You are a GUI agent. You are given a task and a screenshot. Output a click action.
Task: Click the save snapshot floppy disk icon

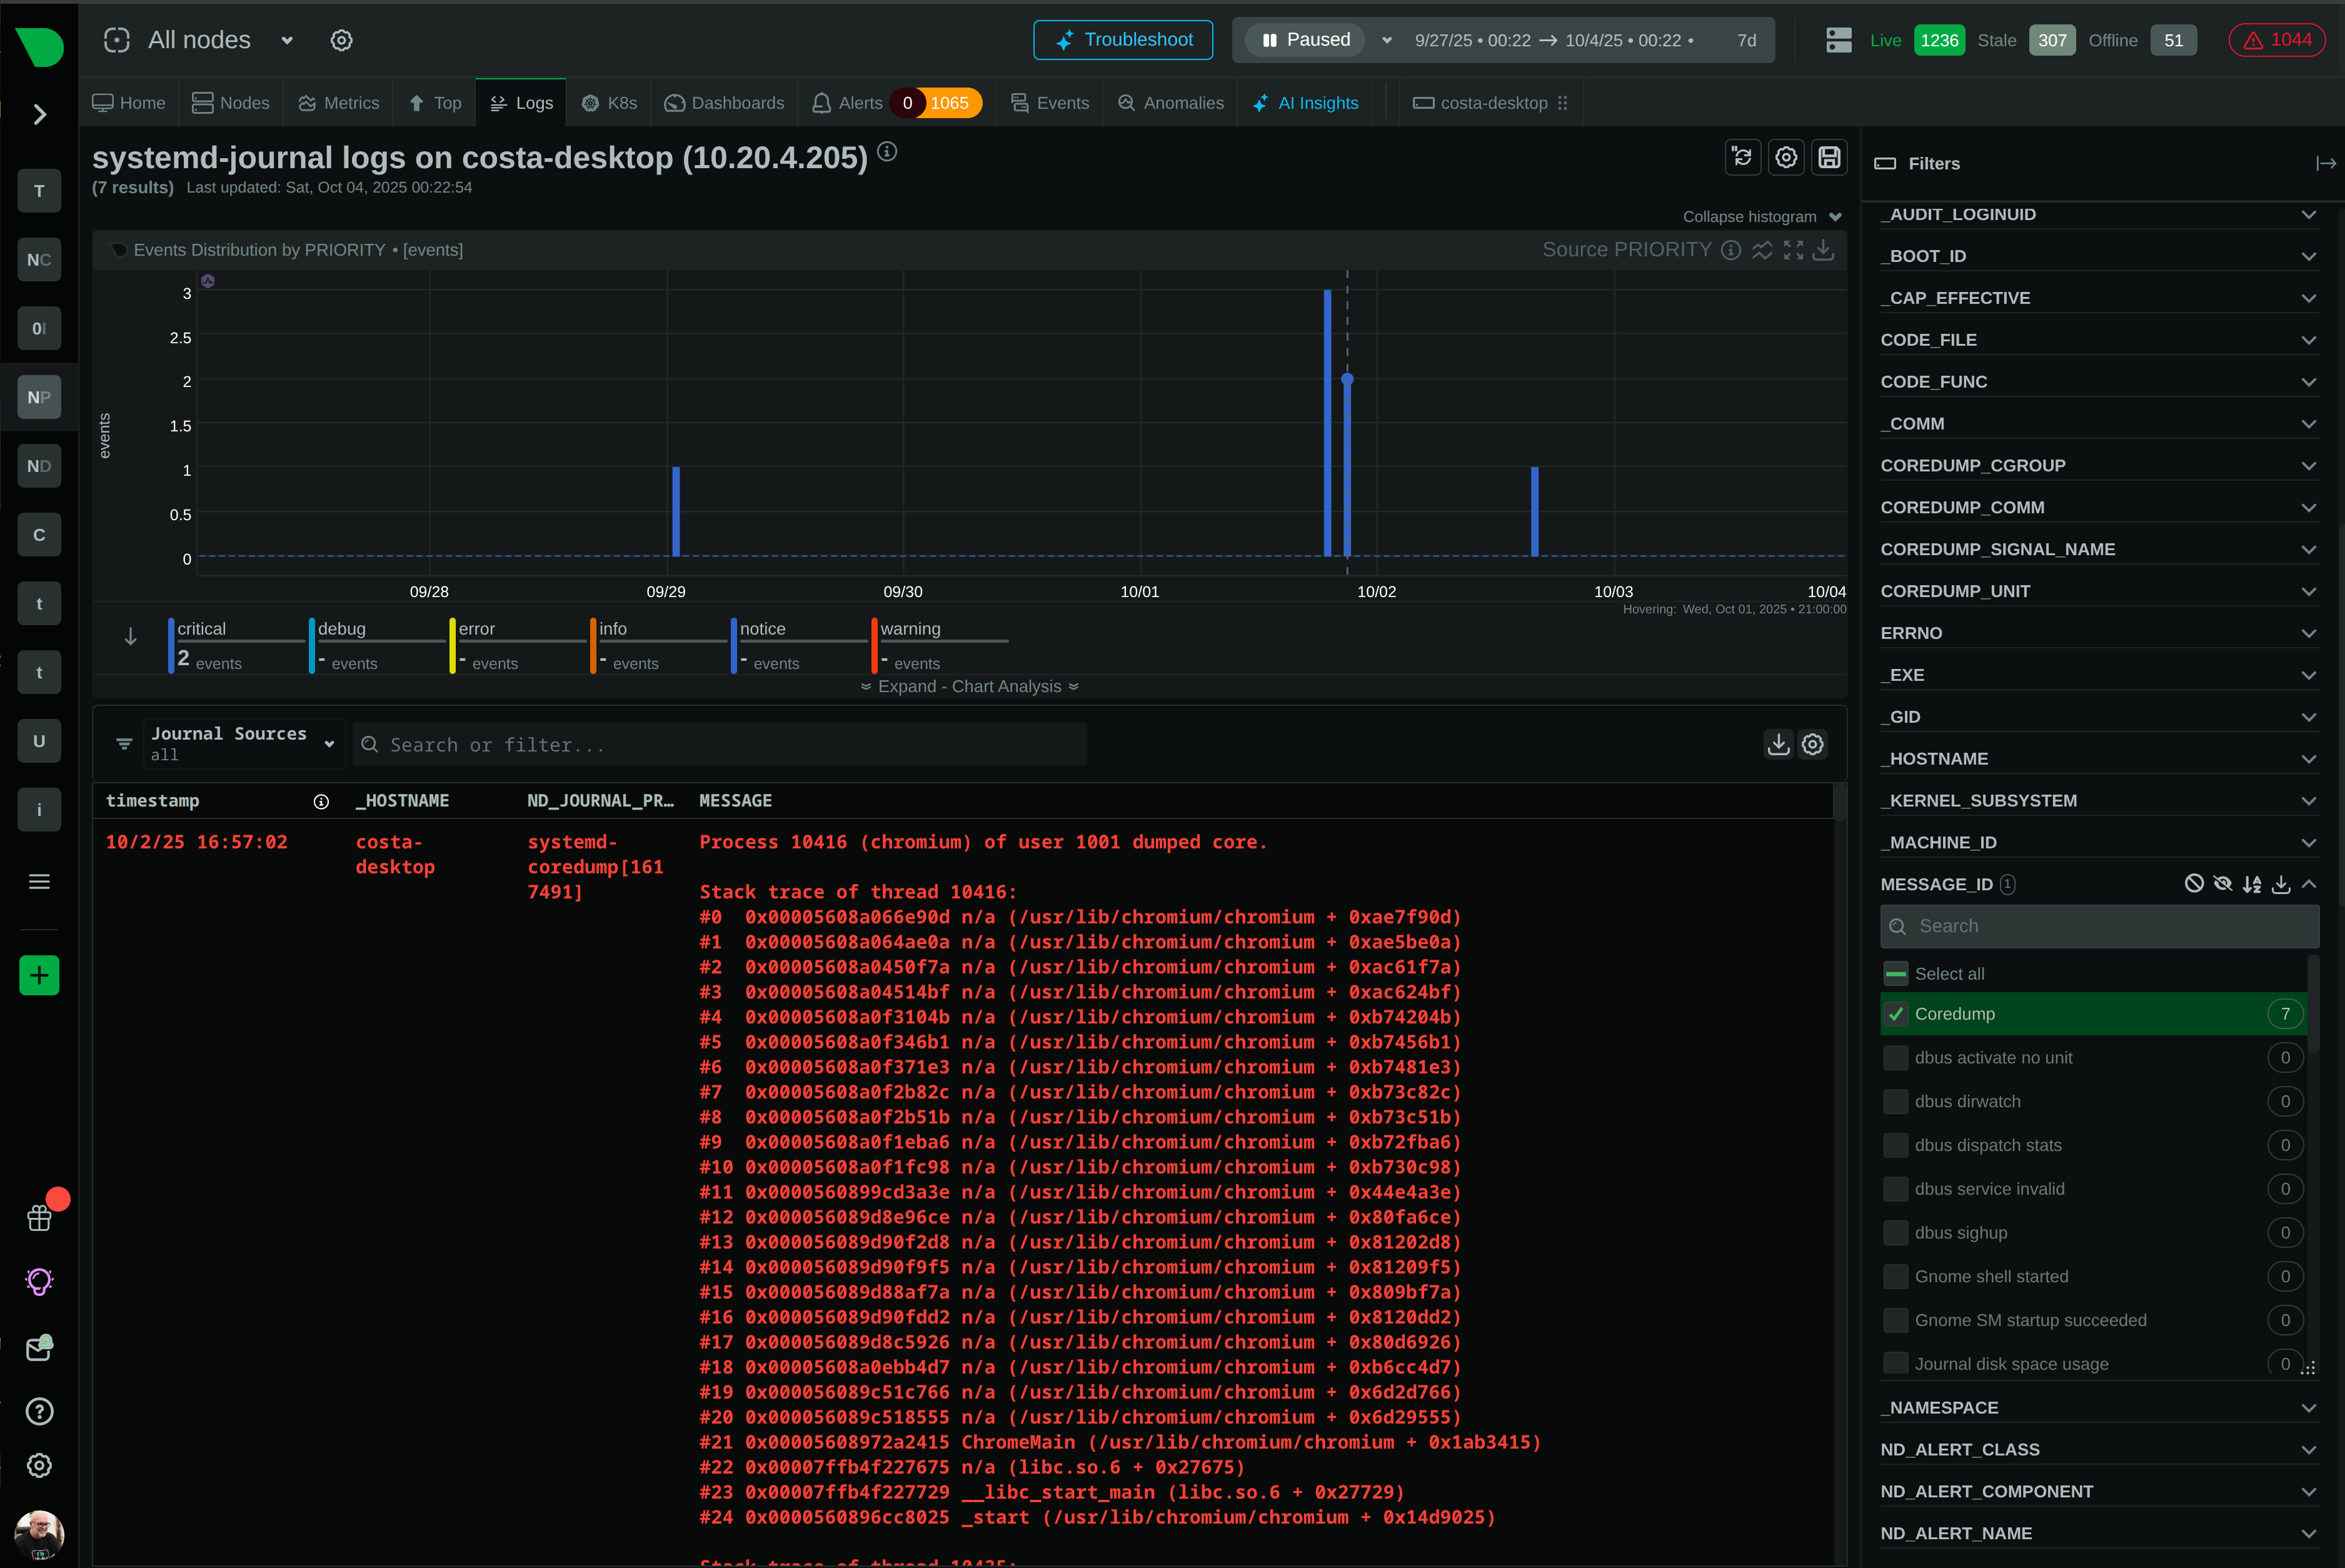[1829, 157]
